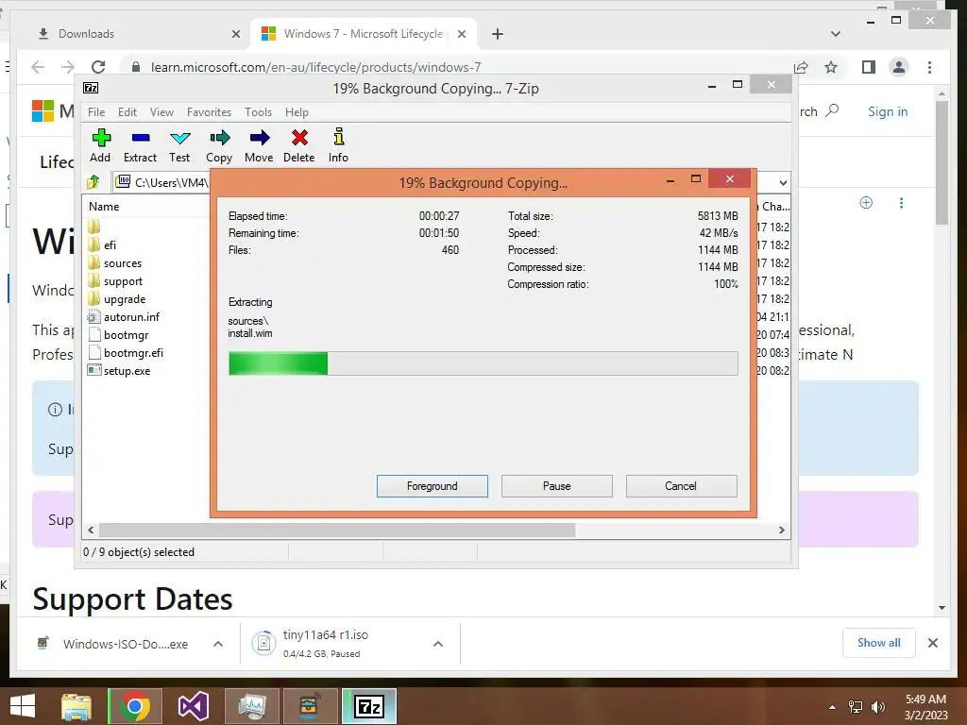Viewport: 967px width, 725px height.
Task: Toggle the Chrome side panel icon
Action: tap(869, 67)
